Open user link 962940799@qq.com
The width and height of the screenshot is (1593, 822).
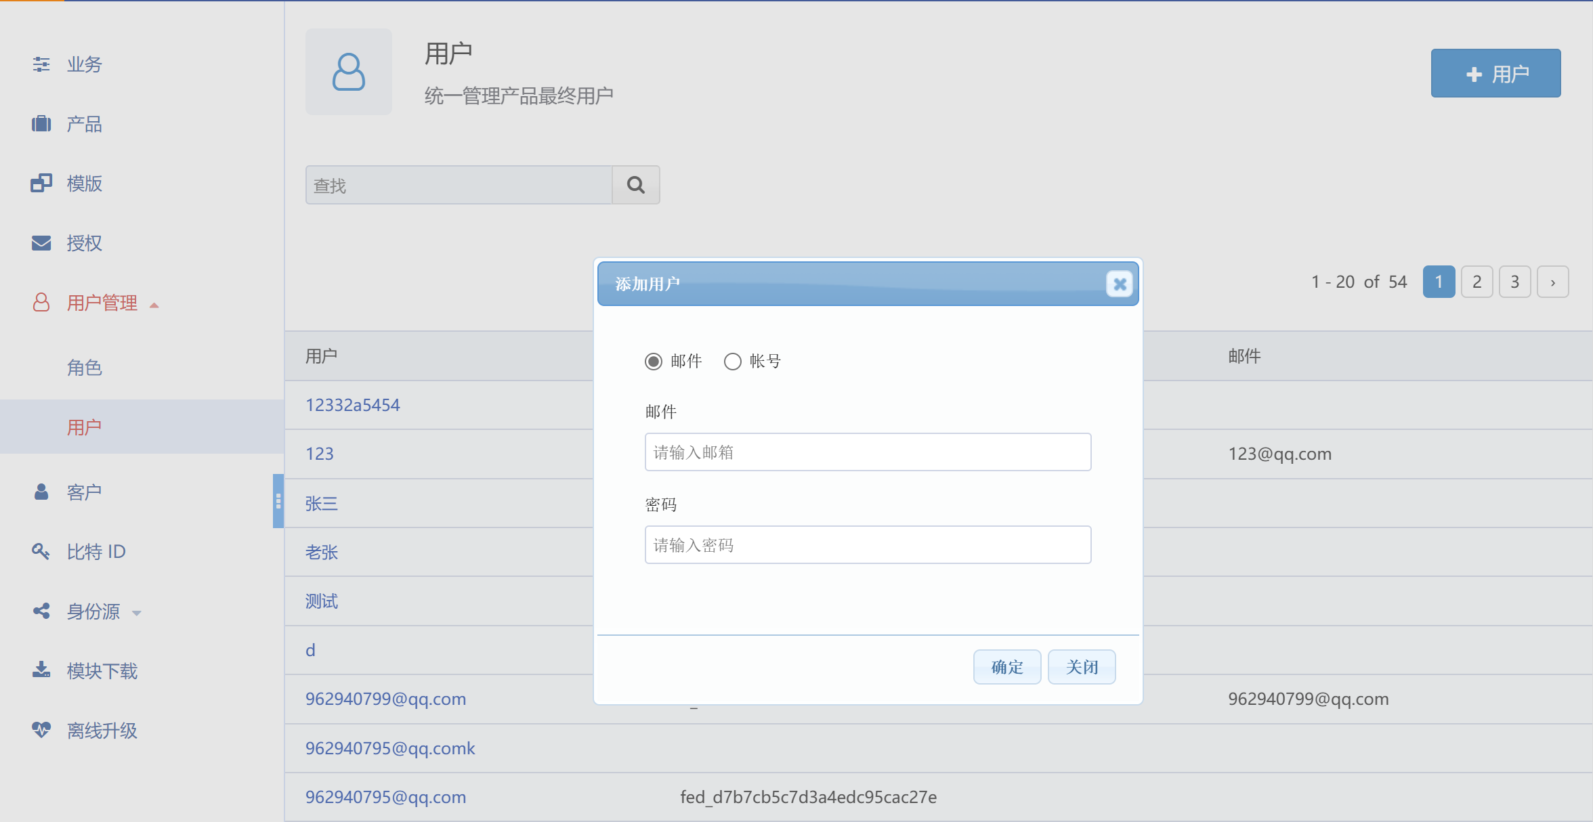385,699
